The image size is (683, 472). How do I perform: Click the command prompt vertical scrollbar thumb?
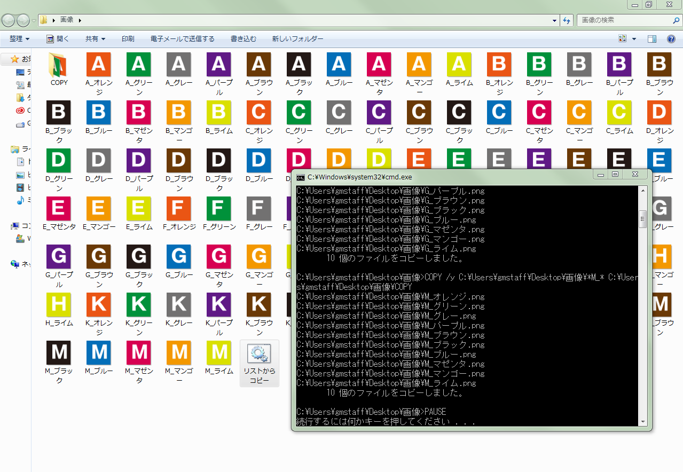point(643,218)
